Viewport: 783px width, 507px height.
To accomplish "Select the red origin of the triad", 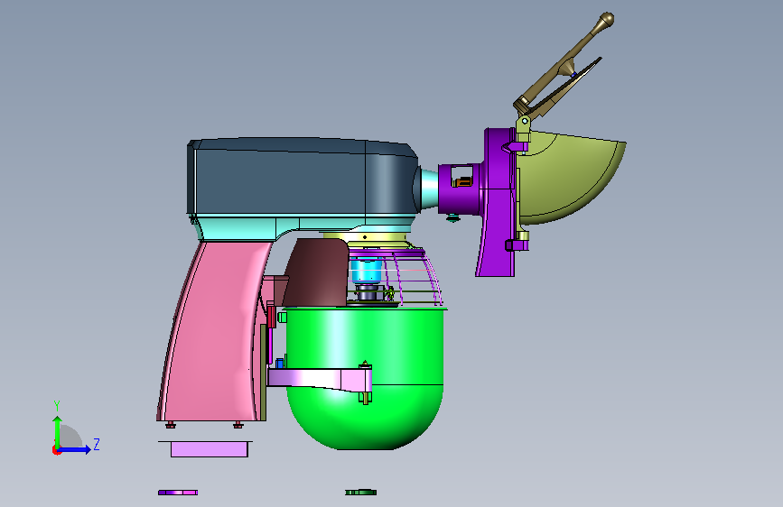I will 56,450.
